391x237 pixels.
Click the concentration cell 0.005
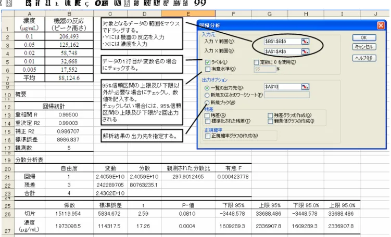click(x=30, y=70)
